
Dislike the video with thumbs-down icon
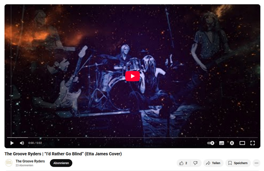point(195,163)
